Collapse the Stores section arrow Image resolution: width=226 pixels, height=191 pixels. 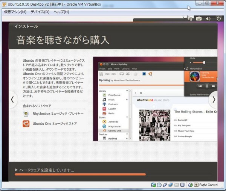[x=127, y=117]
